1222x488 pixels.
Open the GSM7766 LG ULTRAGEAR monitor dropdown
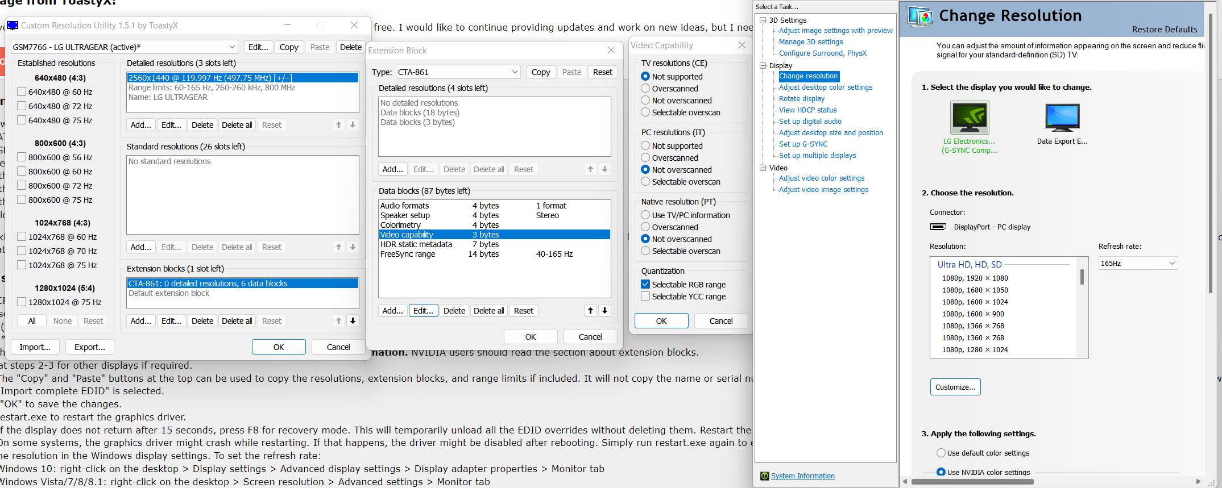pyautogui.click(x=125, y=47)
